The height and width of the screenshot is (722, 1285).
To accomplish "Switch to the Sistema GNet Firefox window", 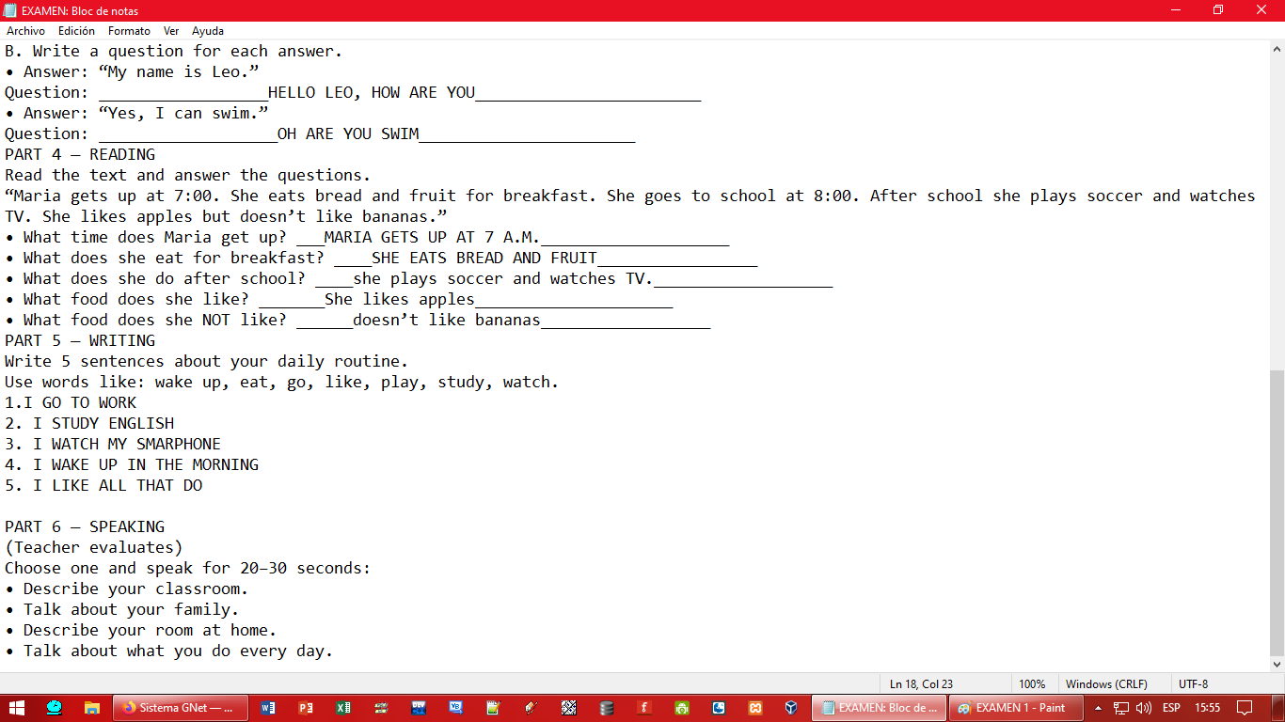I will point(181,708).
